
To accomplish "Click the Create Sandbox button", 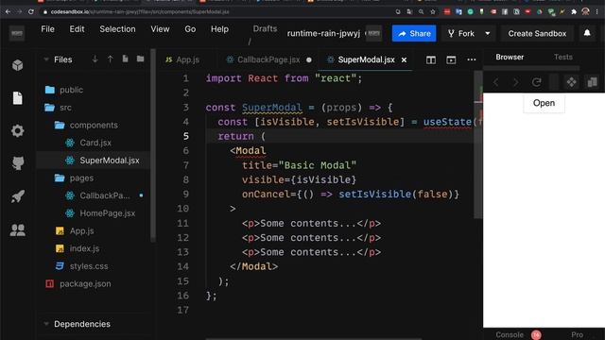I will (x=537, y=34).
